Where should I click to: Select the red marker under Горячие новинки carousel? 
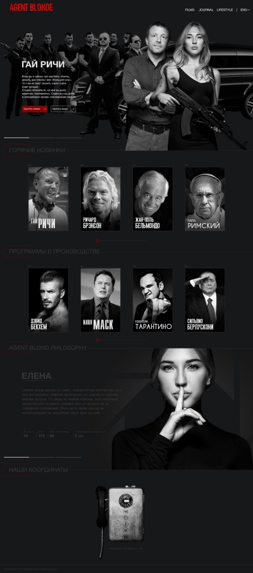(x=97, y=240)
